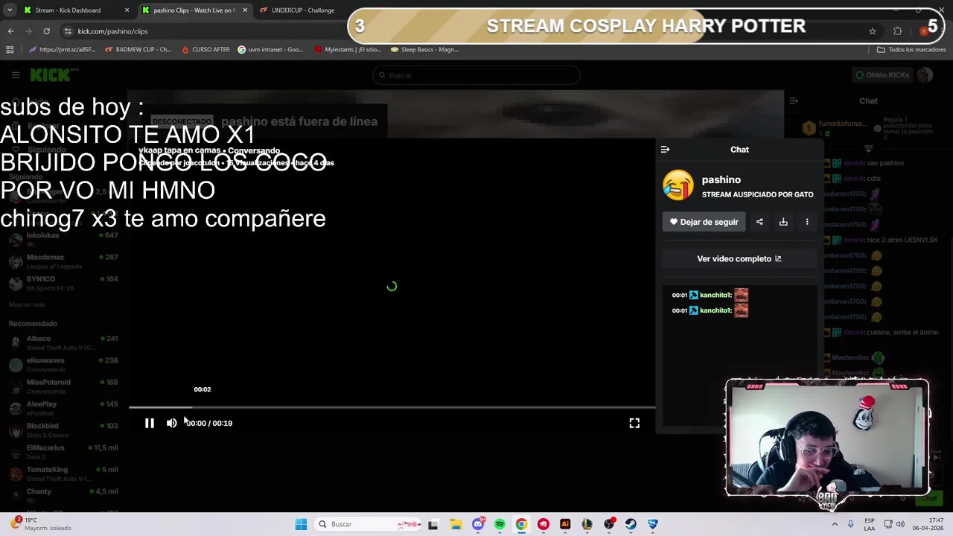Open the Windows Start menu
Viewport: 953px width, 536px height.
pyautogui.click(x=301, y=524)
